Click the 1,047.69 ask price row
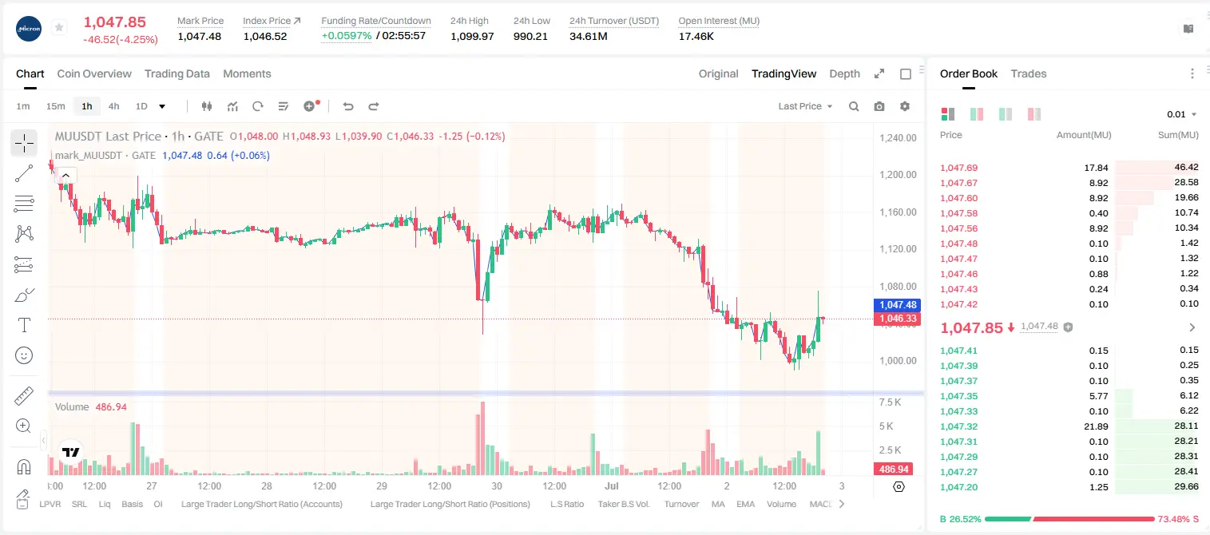The width and height of the screenshot is (1210, 535). coord(1069,168)
